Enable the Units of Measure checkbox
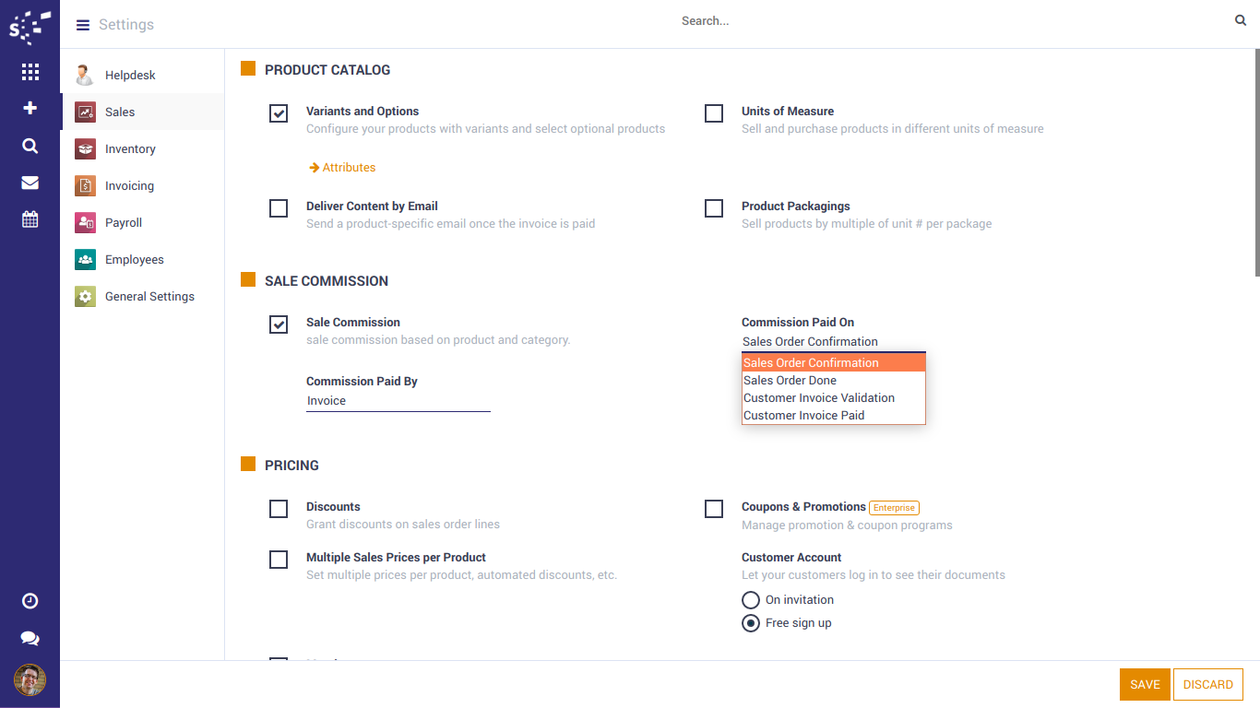The height and width of the screenshot is (708, 1260). tap(714, 113)
